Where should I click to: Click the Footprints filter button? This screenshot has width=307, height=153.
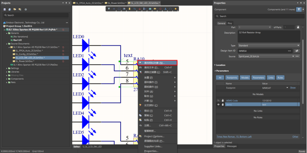(x=232, y=78)
